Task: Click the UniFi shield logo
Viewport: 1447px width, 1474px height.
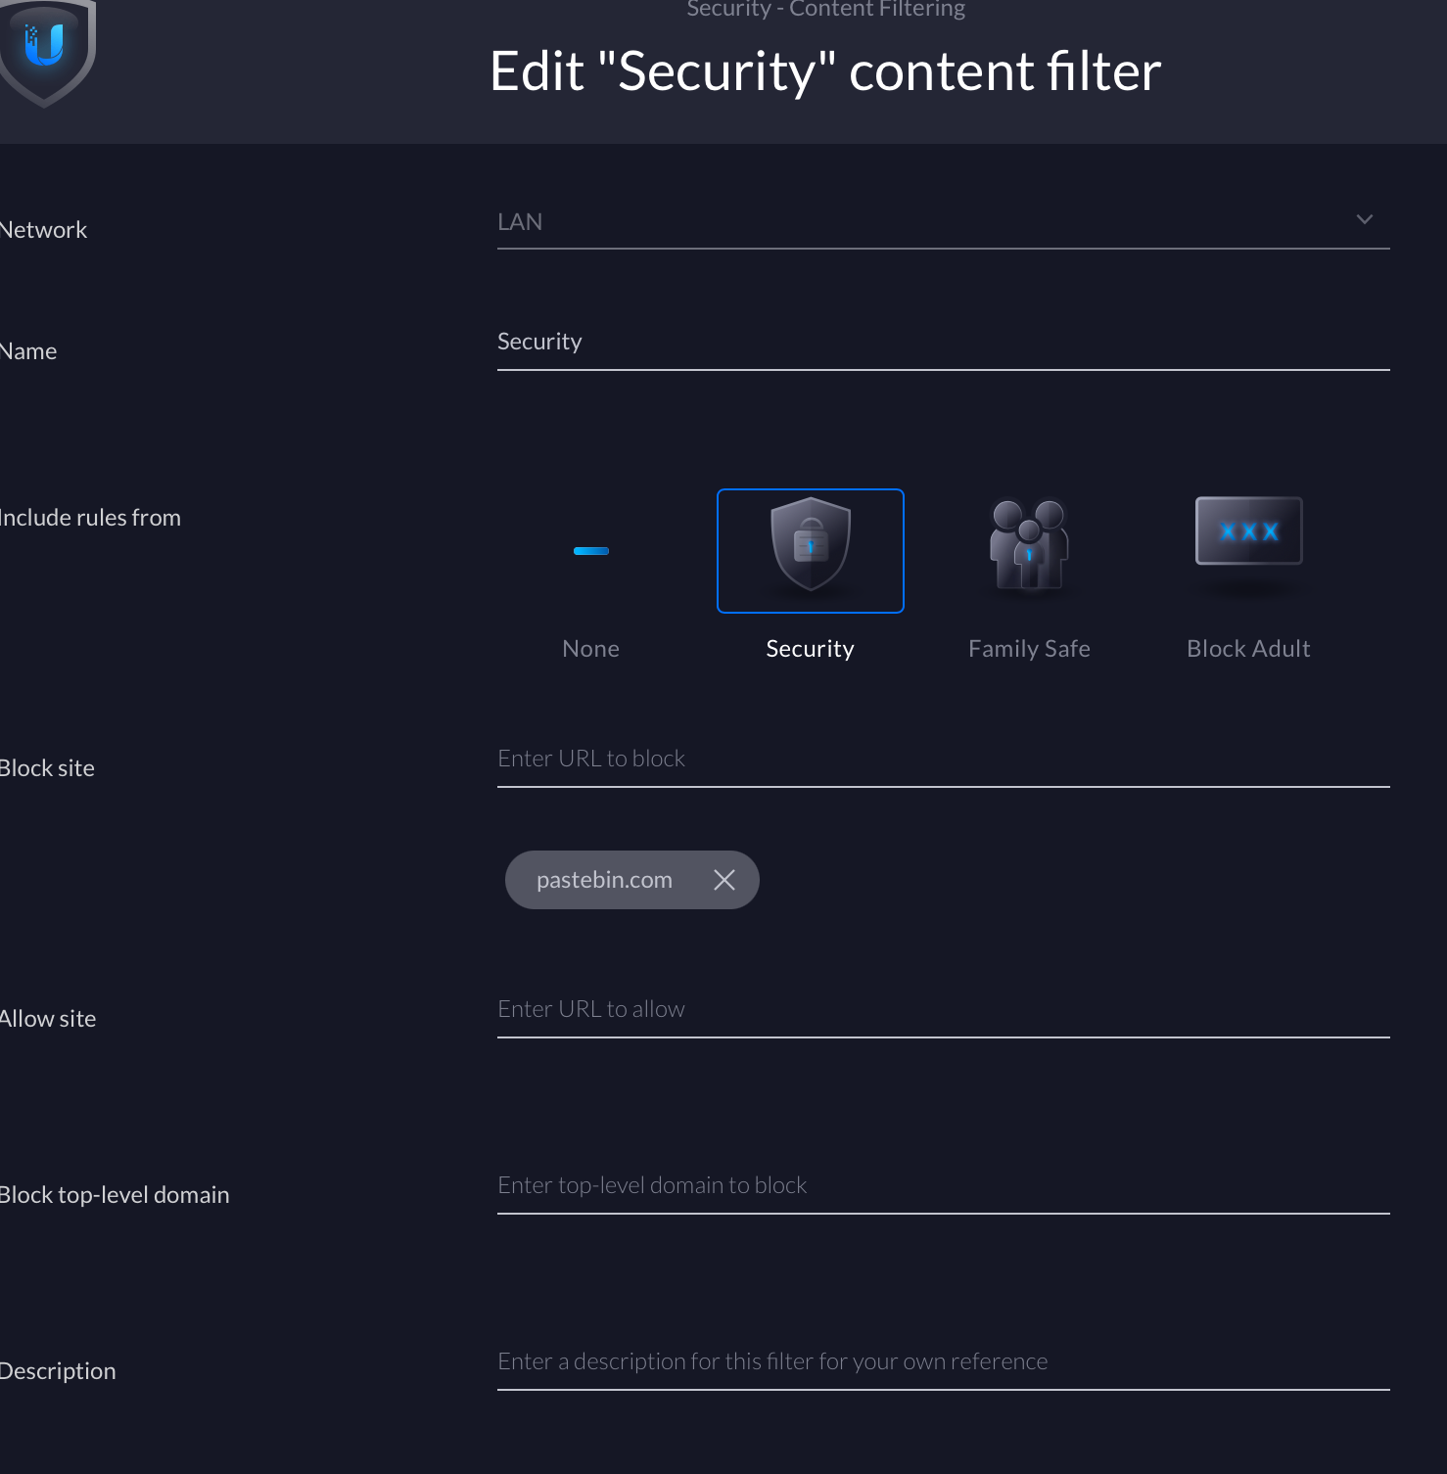Action: point(46,47)
